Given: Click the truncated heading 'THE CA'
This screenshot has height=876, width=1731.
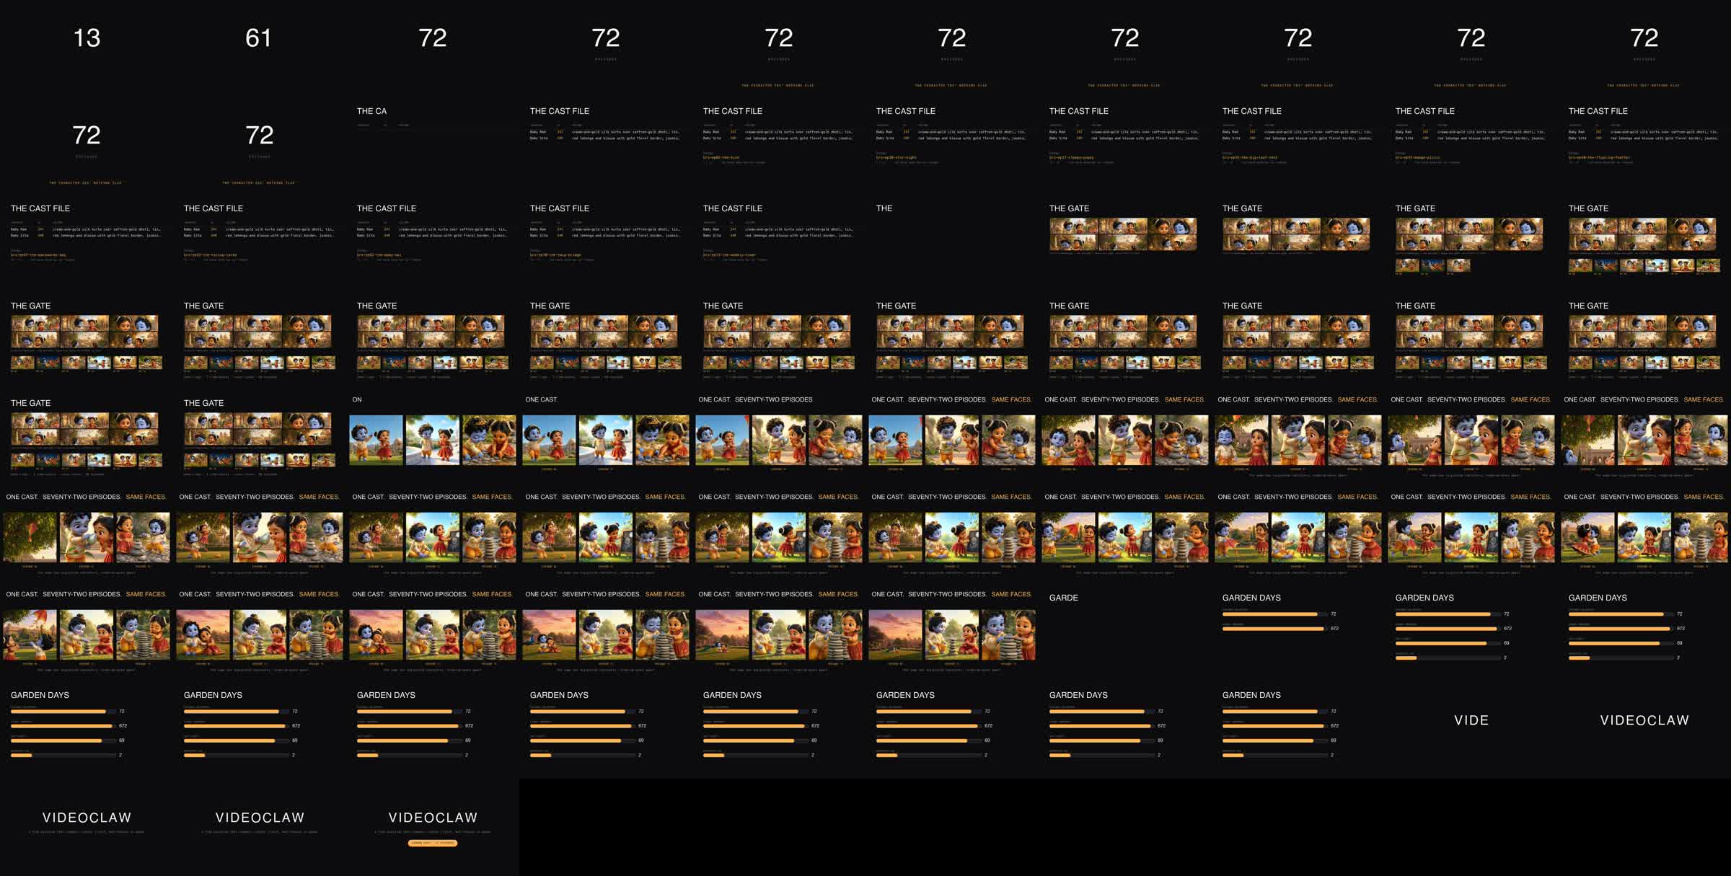Looking at the screenshot, I should click(371, 111).
